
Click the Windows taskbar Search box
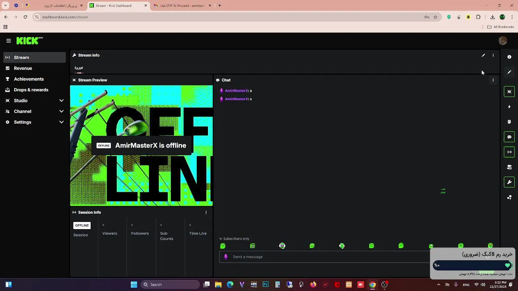point(170,285)
